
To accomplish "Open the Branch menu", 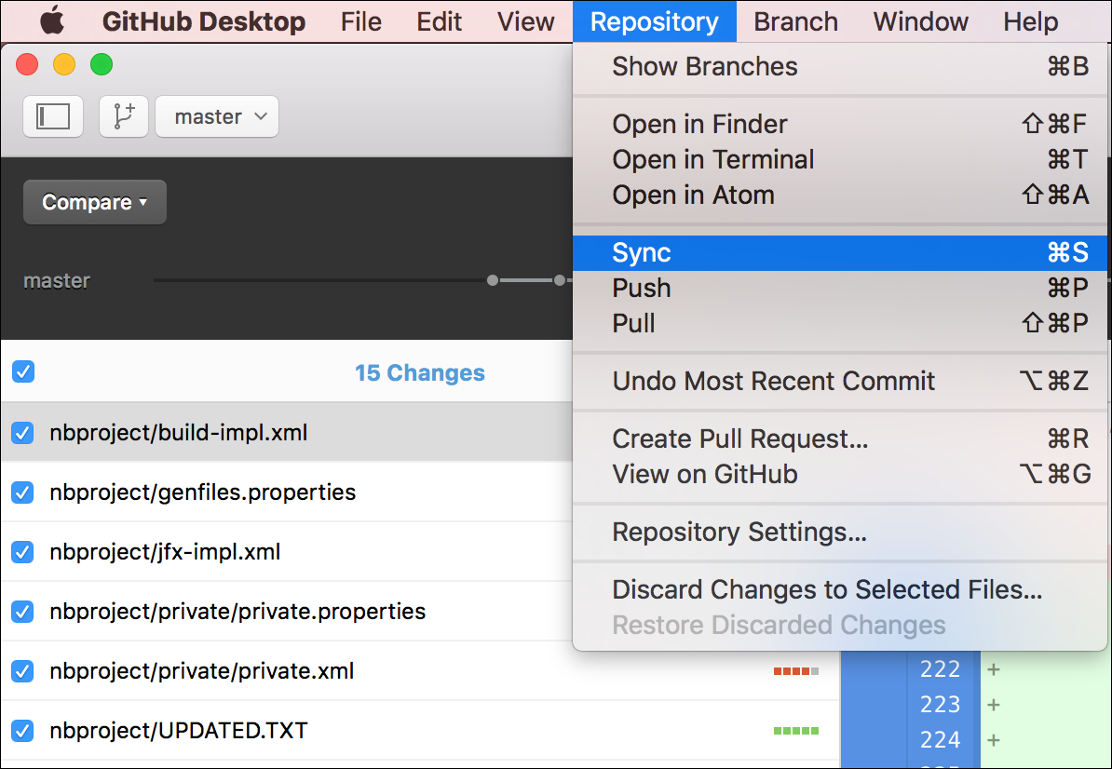I will click(x=795, y=21).
